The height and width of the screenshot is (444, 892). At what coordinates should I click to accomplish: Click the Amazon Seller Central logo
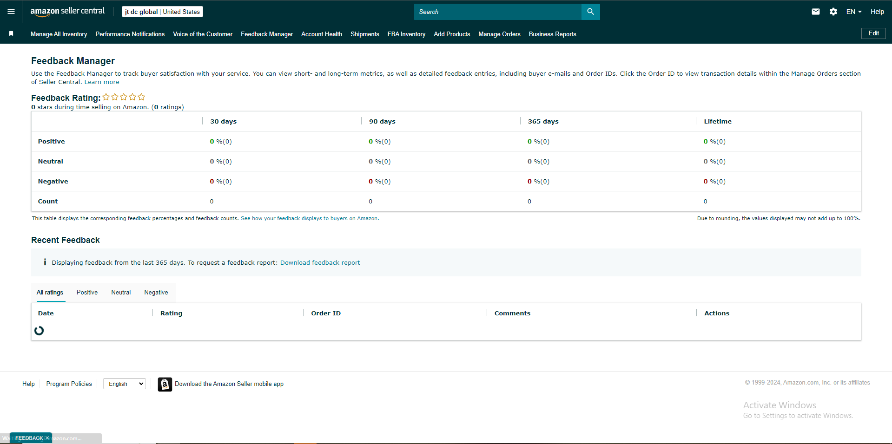coord(67,12)
